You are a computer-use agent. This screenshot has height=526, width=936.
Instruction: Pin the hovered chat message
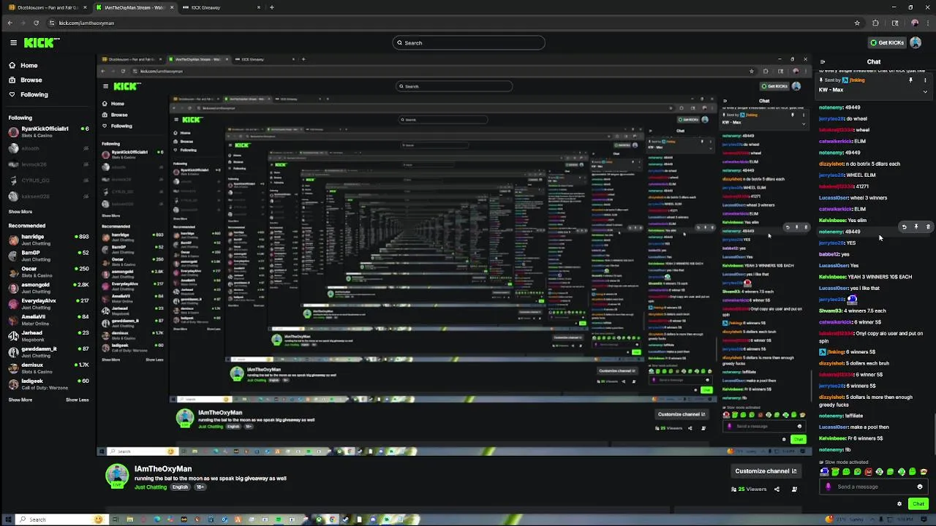[916, 227]
